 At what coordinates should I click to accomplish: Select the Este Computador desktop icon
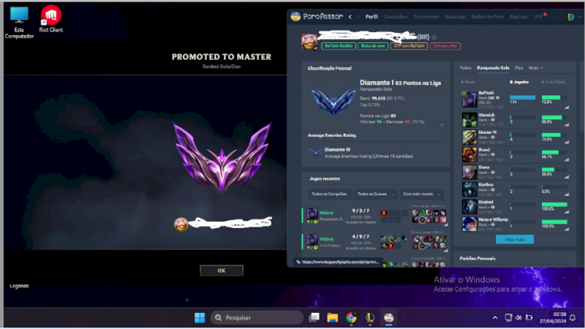pos(19,23)
